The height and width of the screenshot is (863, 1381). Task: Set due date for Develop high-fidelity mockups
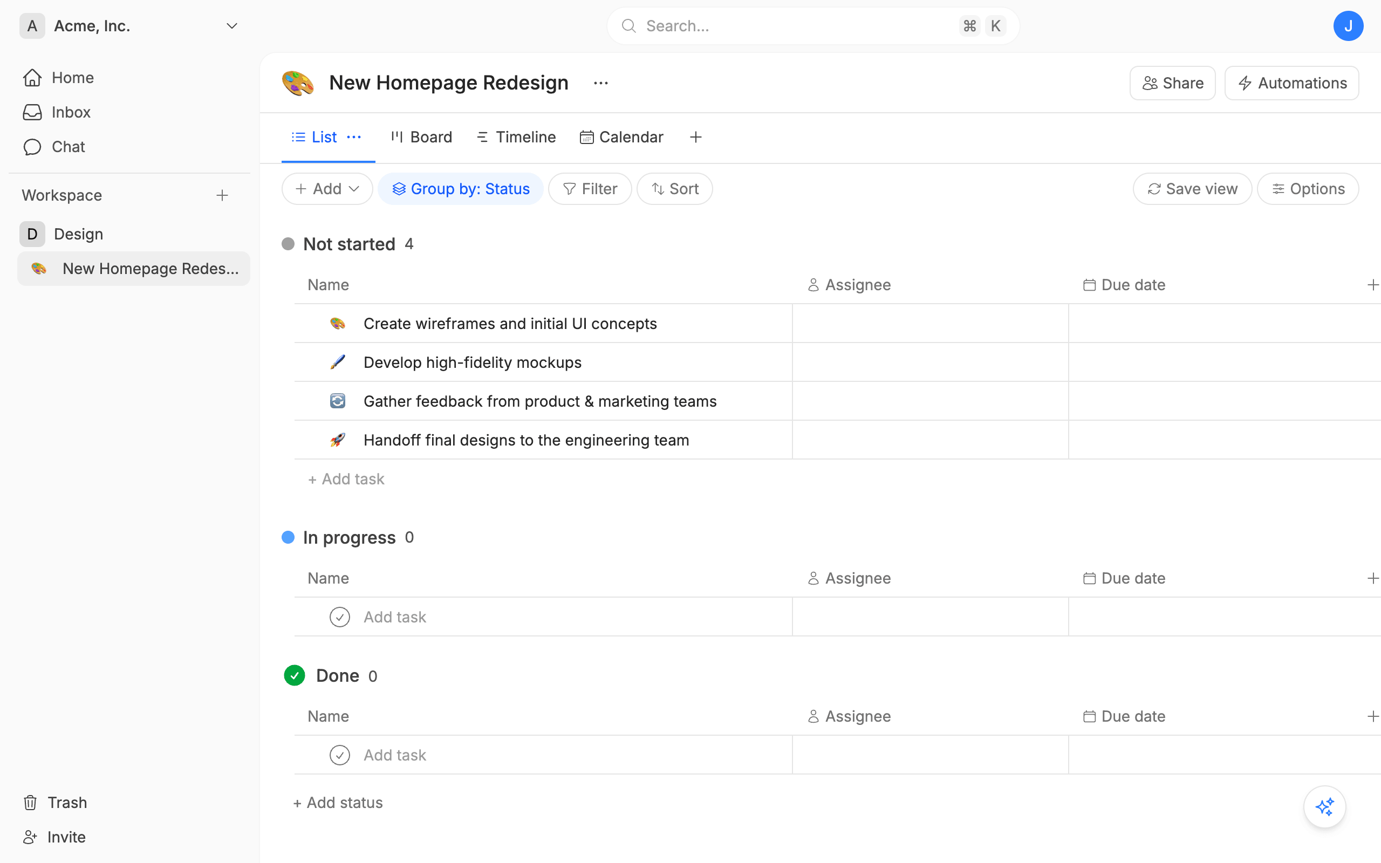pyautogui.click(x=1225, y=362)
